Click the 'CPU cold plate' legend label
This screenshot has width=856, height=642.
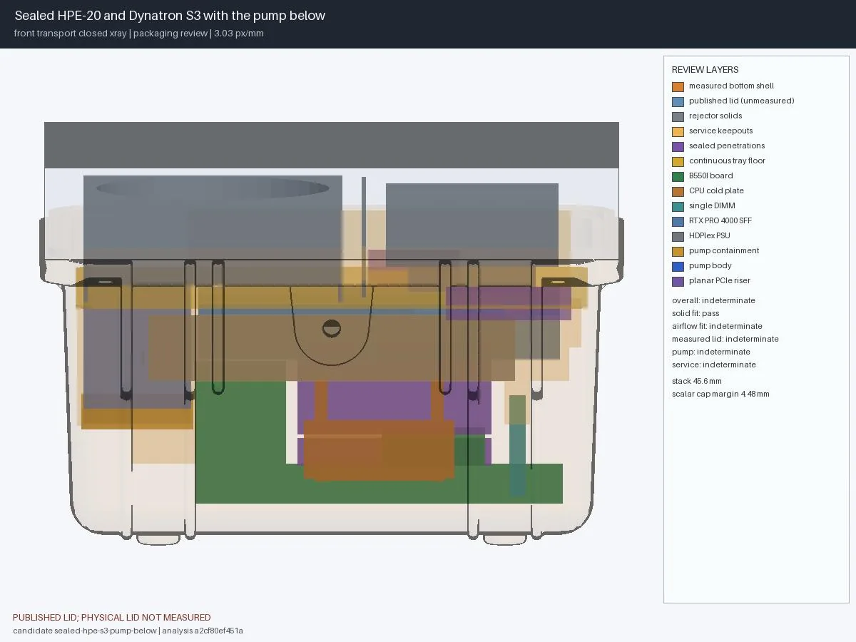click(716, 190)
